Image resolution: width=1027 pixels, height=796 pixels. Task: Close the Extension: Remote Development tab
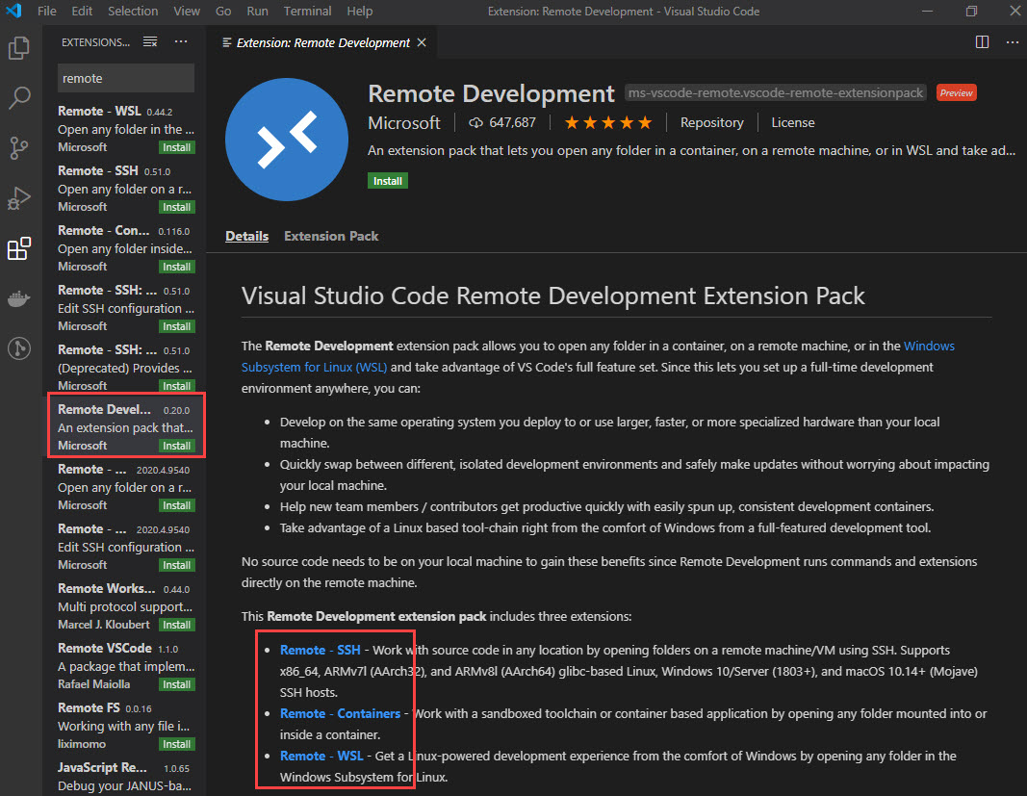pos(422,42)
